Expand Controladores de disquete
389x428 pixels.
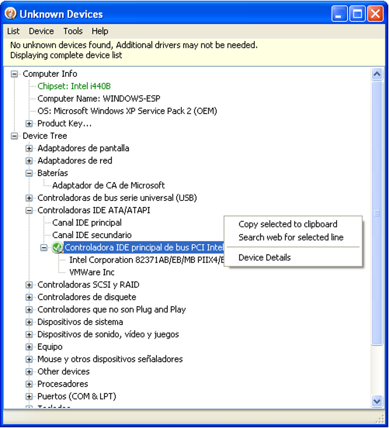[x=29, y=297]
